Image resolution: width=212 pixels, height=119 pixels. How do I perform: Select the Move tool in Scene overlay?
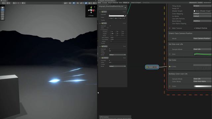pyautogui.click(x=3, y=10)
